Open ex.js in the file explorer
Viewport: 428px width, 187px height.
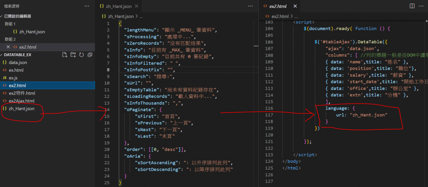pos(13,78)
